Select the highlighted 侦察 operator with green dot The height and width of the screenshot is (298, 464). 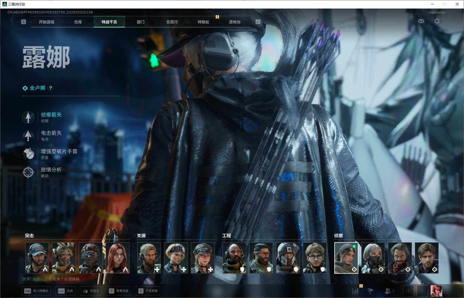(x=346, y=258)
